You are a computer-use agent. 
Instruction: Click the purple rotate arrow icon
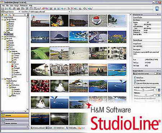46,9
